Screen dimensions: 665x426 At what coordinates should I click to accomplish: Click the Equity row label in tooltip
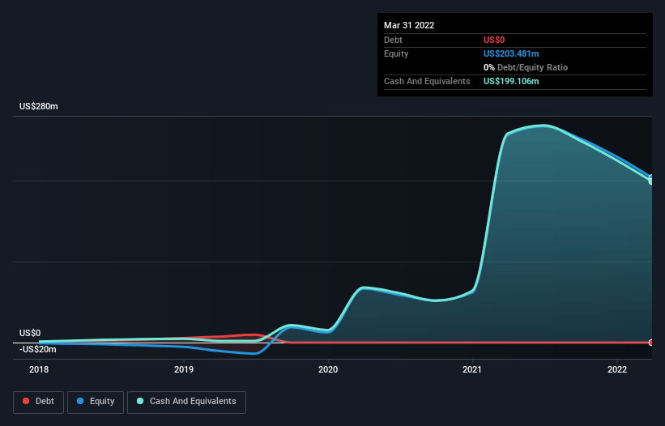(x=396, y=53)
